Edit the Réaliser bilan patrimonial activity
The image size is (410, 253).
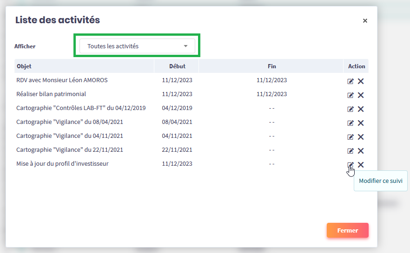pyautogui.click(x=350, y=95)
